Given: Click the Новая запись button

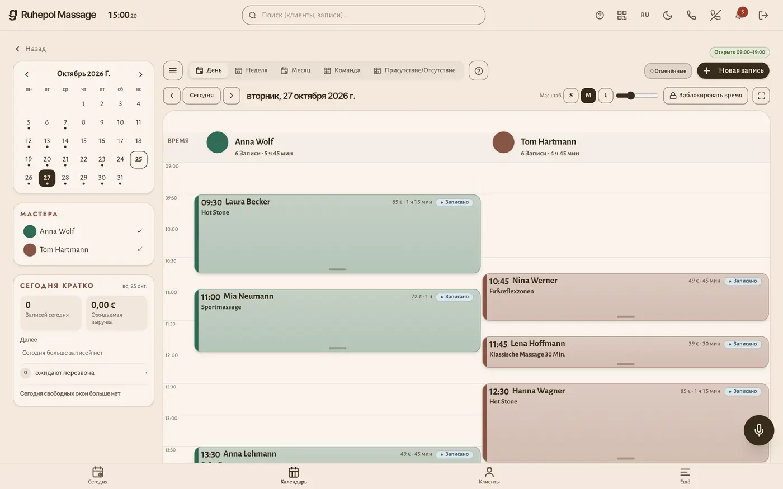Looking at the screenshot, I should (x=733, y=70).
